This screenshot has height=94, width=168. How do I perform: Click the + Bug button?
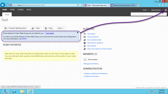pyautogui.click(x=49, y=28)
